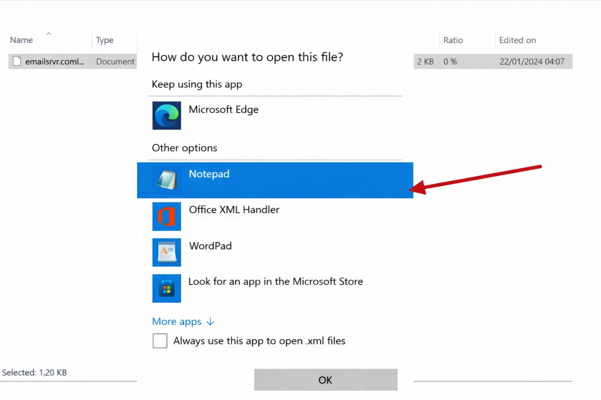The width and height of the screenshot is (601, 400).
Task: Choose the WordPad icon
Action: [x=167, y=252]
